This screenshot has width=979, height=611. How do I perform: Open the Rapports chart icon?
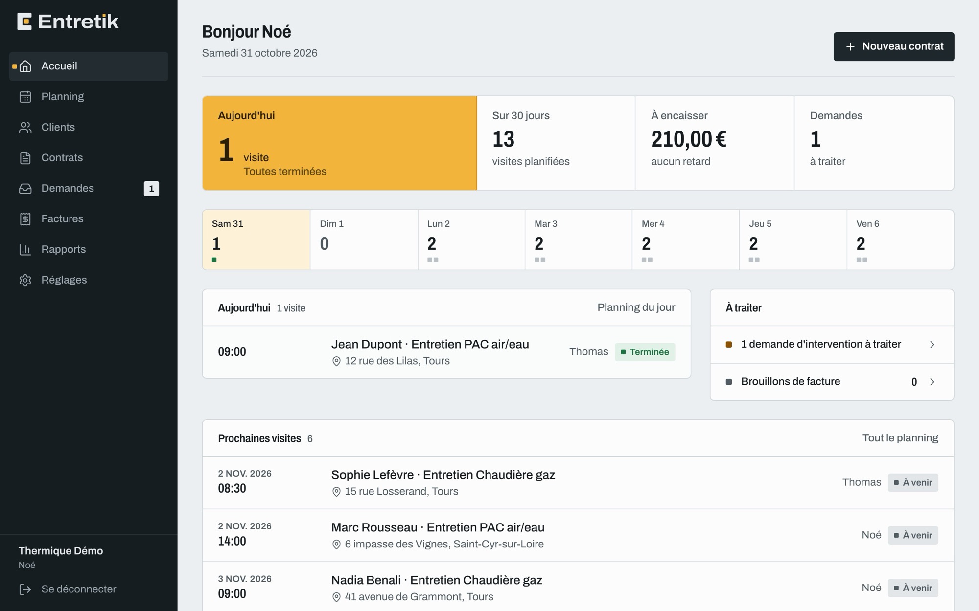[x=25, y=250]
